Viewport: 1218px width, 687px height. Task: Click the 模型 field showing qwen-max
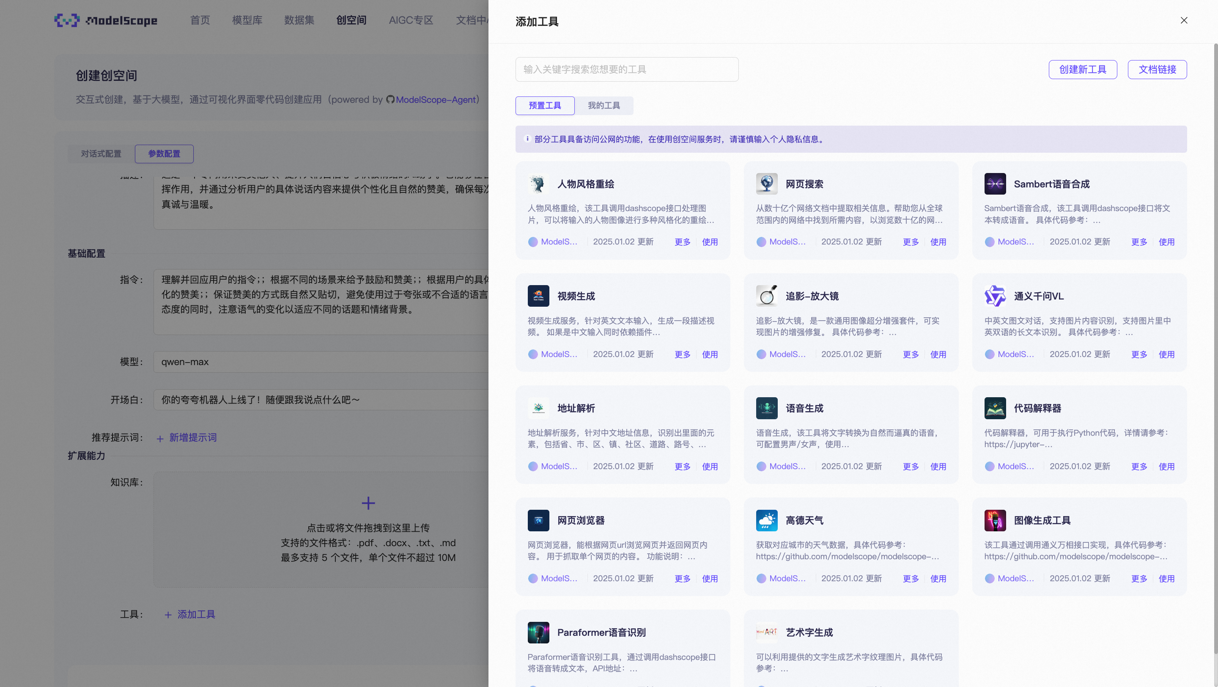[321, 362]
